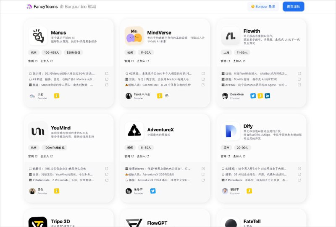The height and width of the screenshot is (227, 336).
Task: Open DerekNee's LinkedIn icon
Action: click(267, 96)
